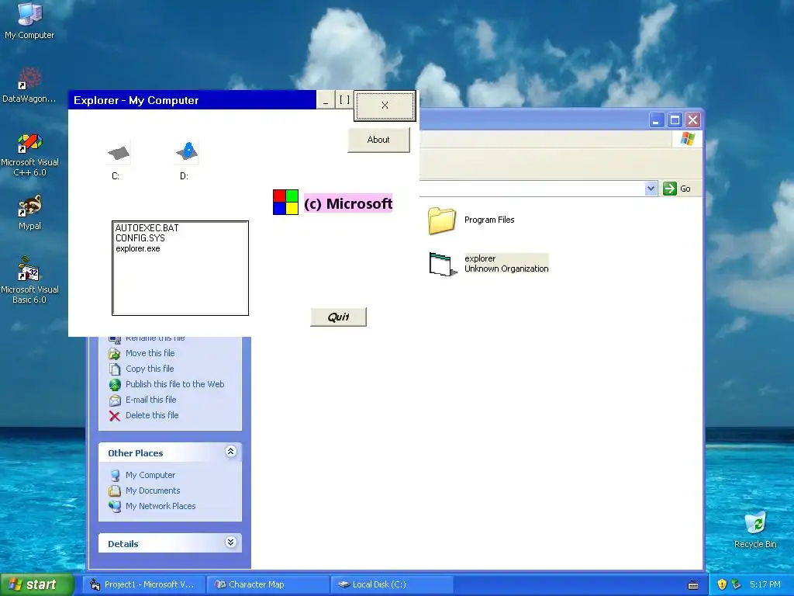Screen dimensions: 794x596
Task: Open the C: drive icon in Explorer window
Action: [x=119, y=153]
